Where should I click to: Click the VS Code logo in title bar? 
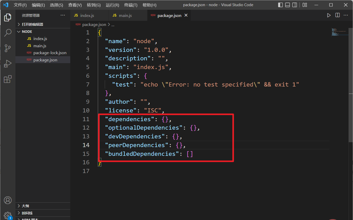6,5
